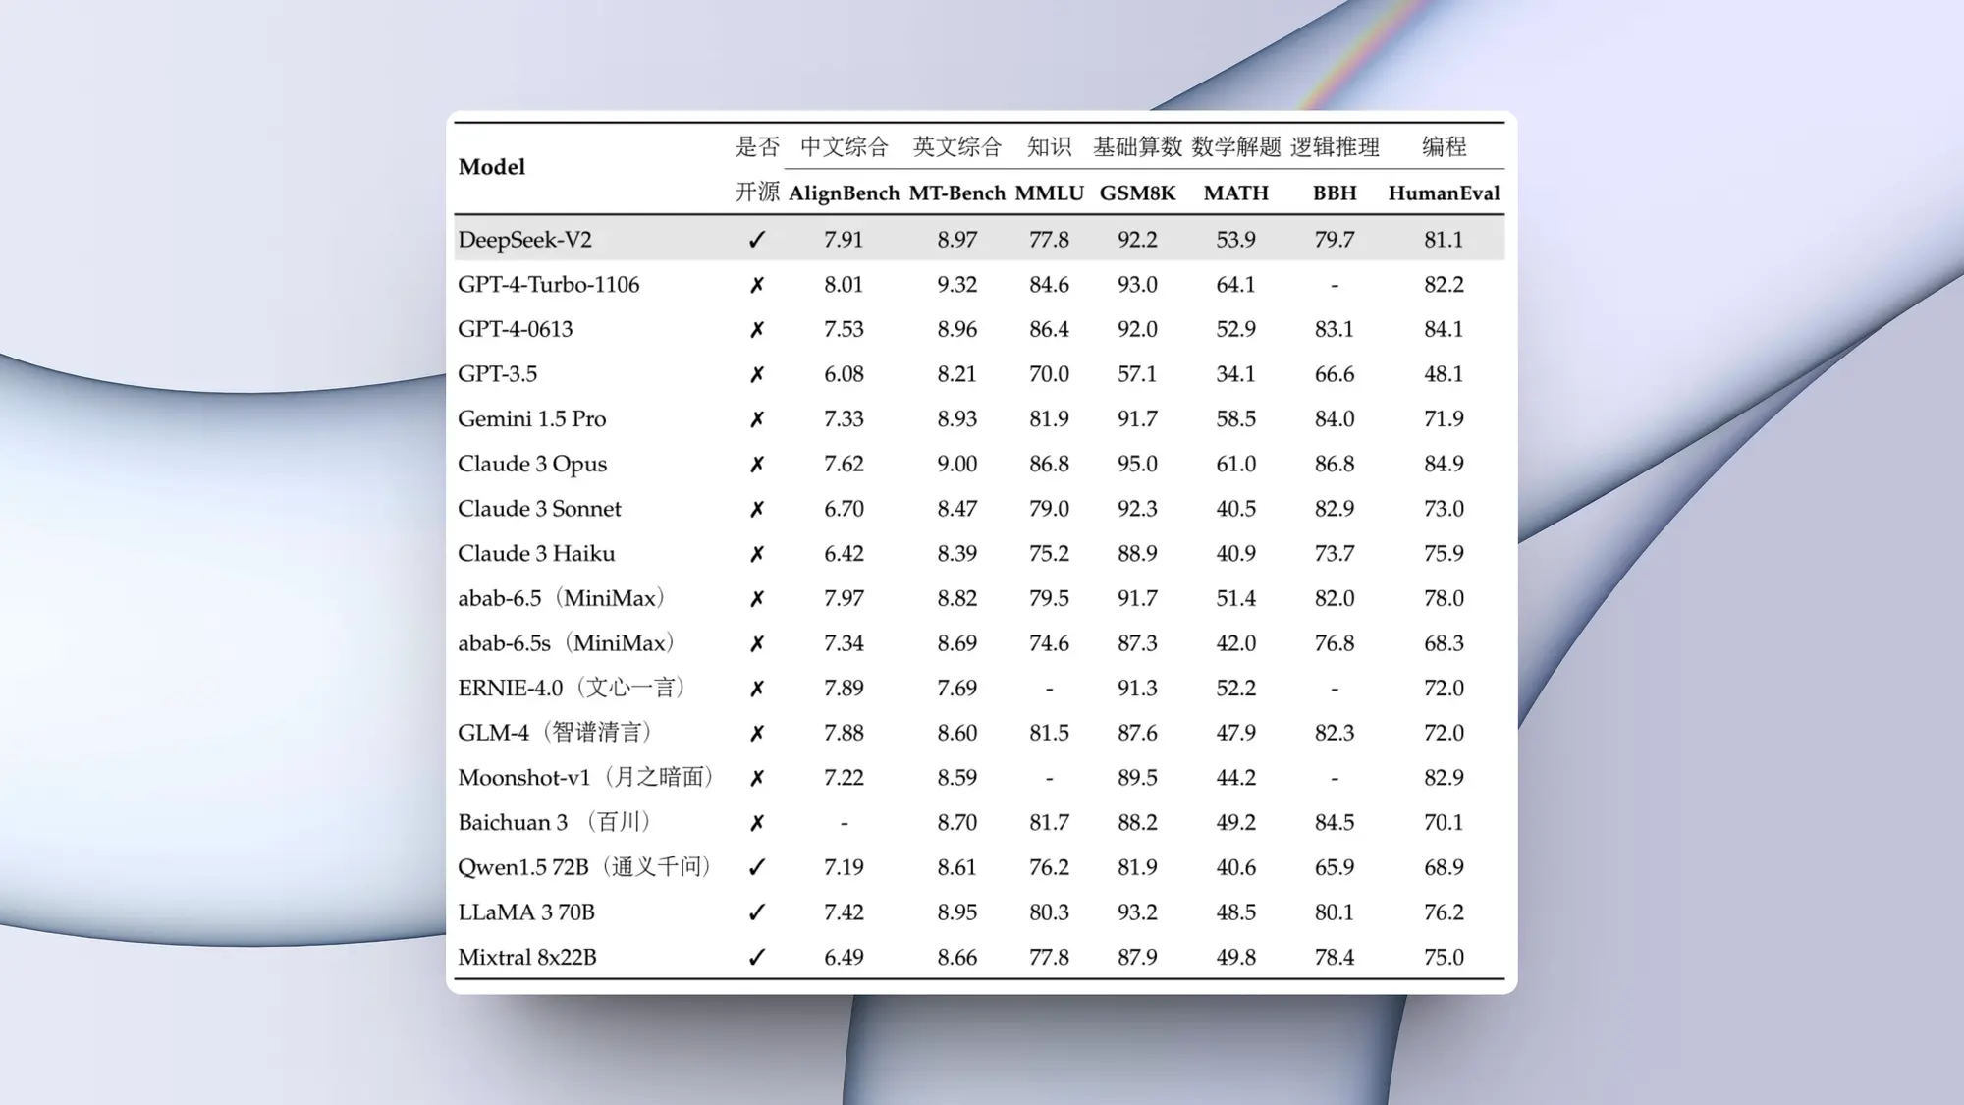Image resolution: width=1964 pixels, height=1105 pixels.
Task: Click the abab-6.5s (MiniMax) model name
Action: 569,643
